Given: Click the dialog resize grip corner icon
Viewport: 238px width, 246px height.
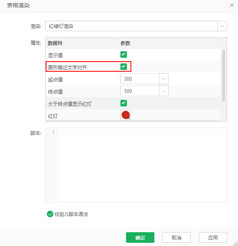Looking at the screenshot, I should (236, 244).
